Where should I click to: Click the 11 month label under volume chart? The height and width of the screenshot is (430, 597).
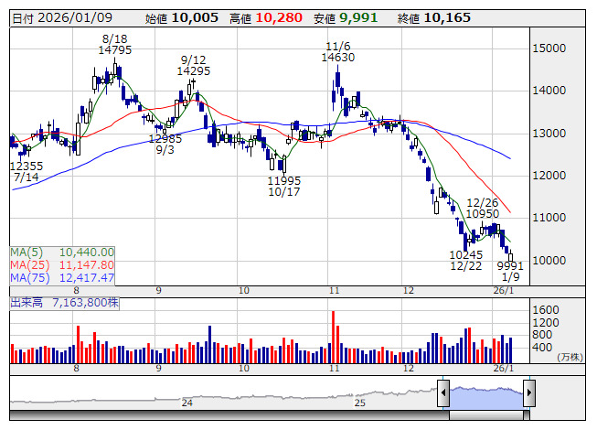(x=334, y=369)
